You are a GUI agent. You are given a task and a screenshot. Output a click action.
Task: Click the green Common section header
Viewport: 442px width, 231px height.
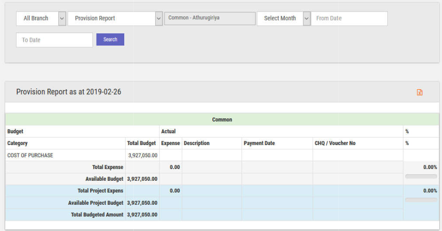pyautogui.click(x=222, y=120)
